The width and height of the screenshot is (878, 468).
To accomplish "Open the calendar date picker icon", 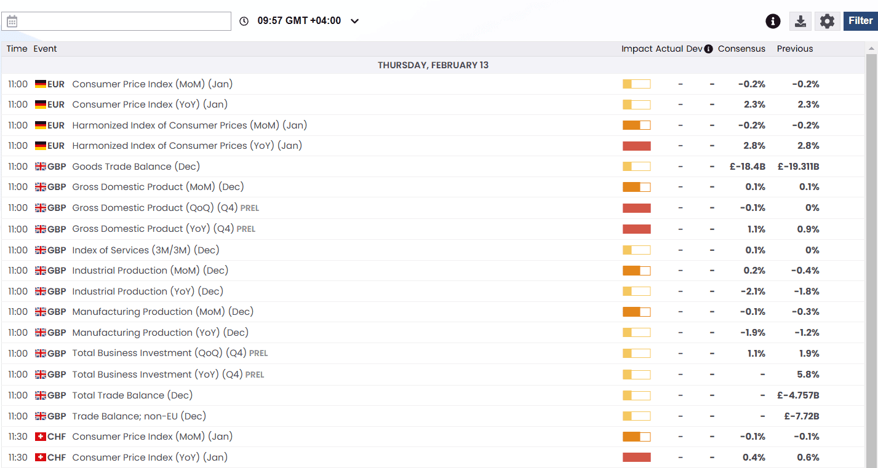I will tap(12, 20).
